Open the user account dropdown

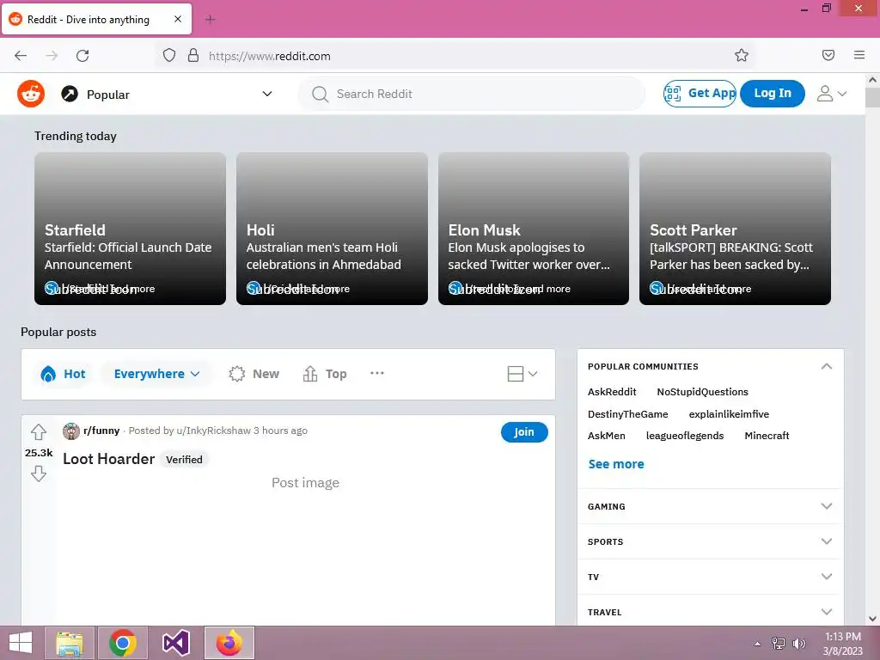coord(832,94)
